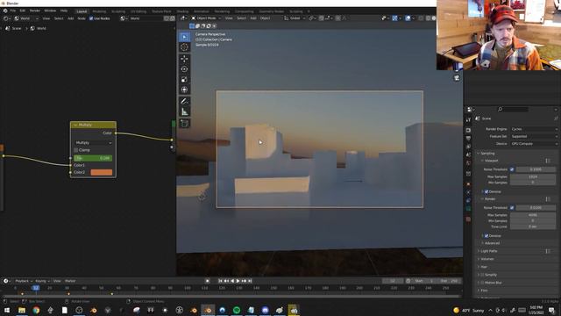561x316 pixels.
Task: Toggle the Simplify checkbox
Action: pos(482,275)
